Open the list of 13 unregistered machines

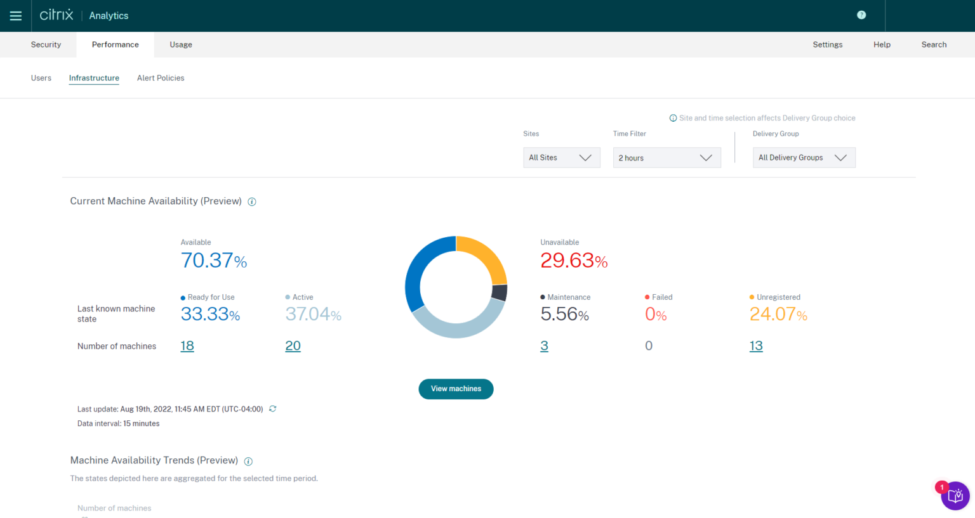(755, 346)
